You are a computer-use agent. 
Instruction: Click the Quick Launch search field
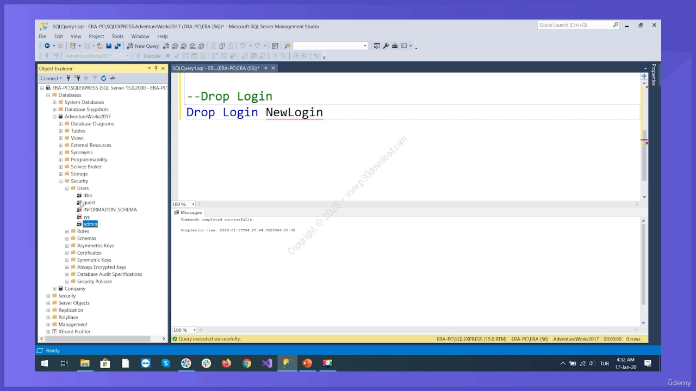point(575,25)
